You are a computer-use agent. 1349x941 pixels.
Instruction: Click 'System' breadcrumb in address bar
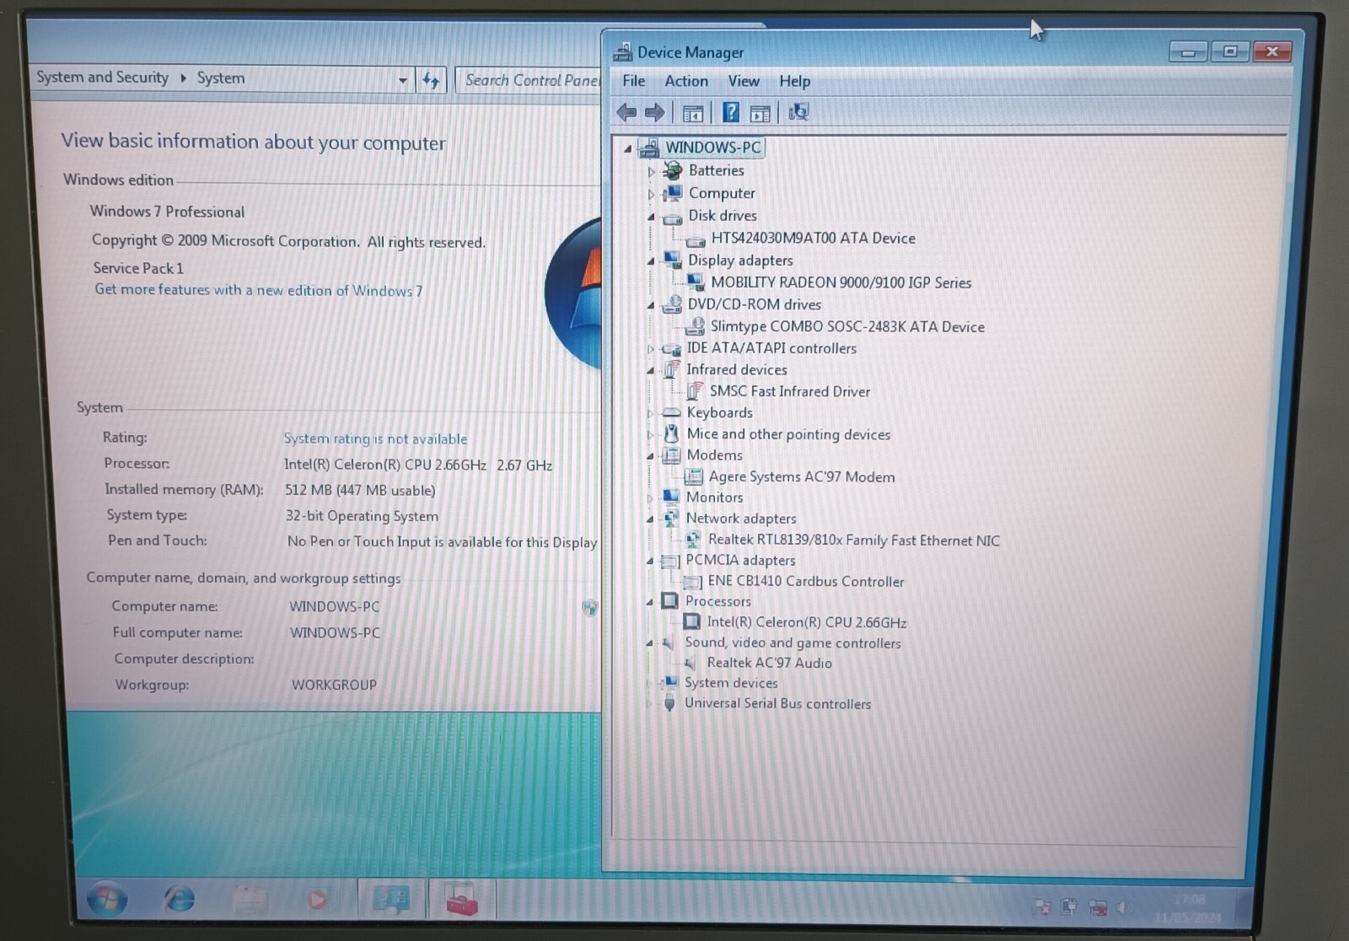click(221, 78)
